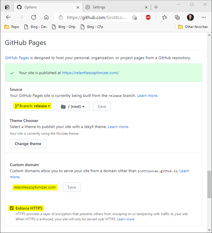Open the Blog - Dev bookmark
The width and height of the screenshot is (212, 233).
36,27
